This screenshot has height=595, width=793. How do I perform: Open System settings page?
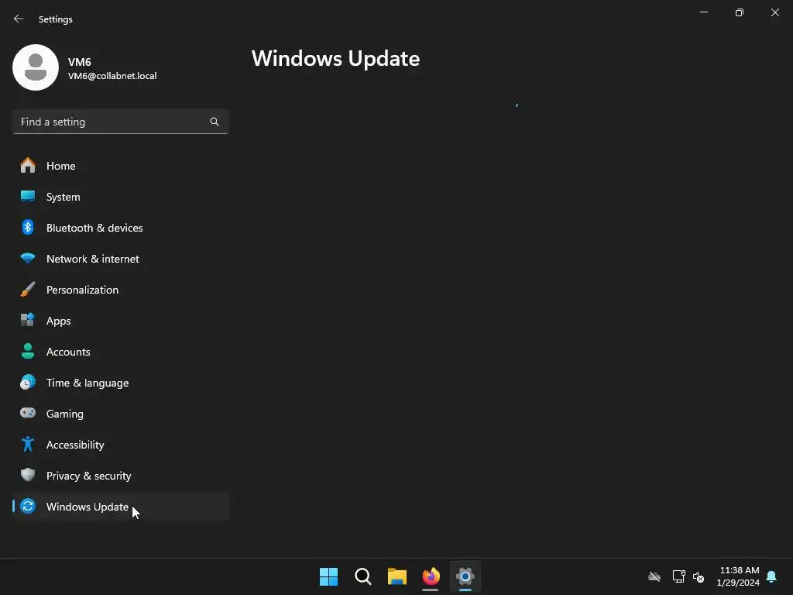(x=120, y=197)
